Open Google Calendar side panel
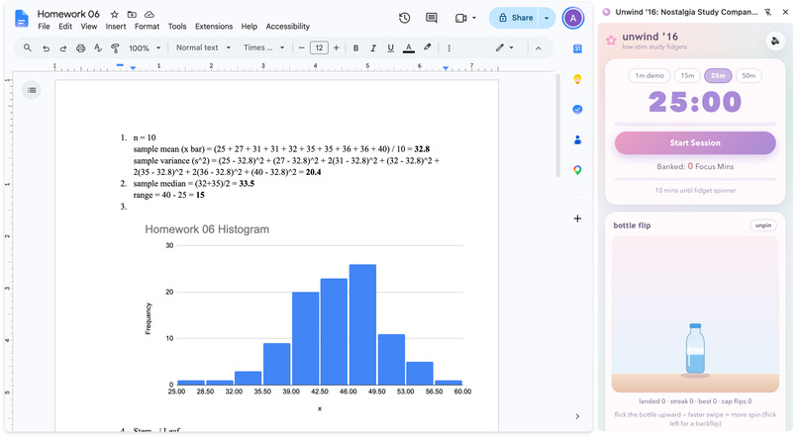Image resolution: width=798 pixels, height=436 pixels. pyautogui.click(x=577, y=48)
